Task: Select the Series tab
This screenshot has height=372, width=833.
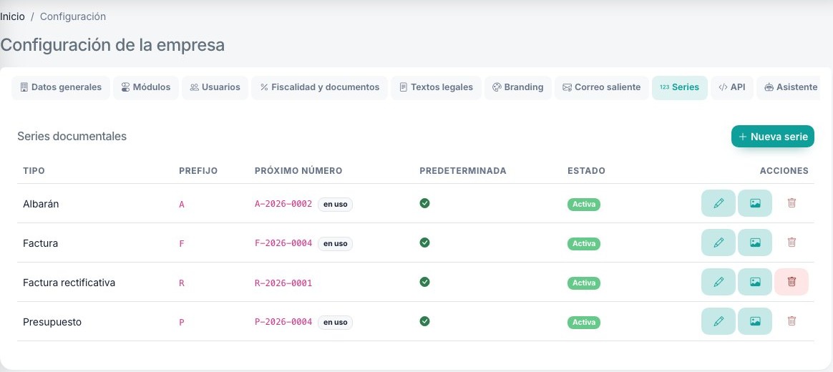Action: tap(679, 87)
